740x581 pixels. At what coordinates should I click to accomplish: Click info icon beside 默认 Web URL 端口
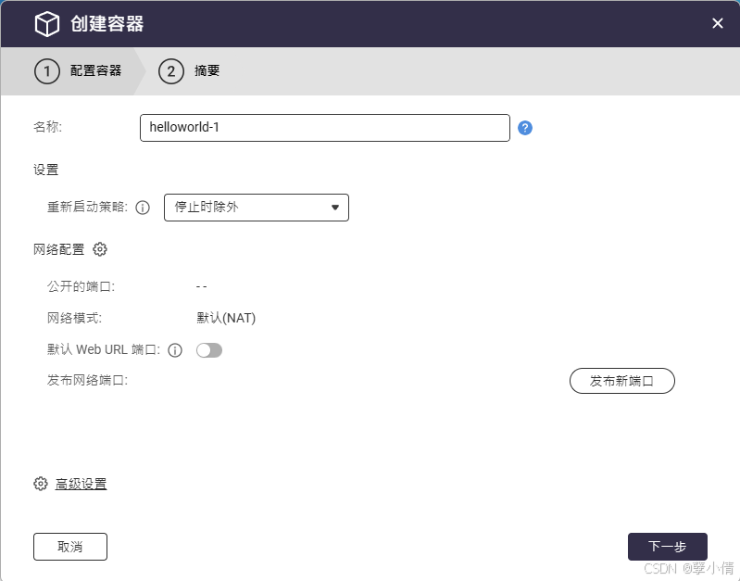pos(175,350)
